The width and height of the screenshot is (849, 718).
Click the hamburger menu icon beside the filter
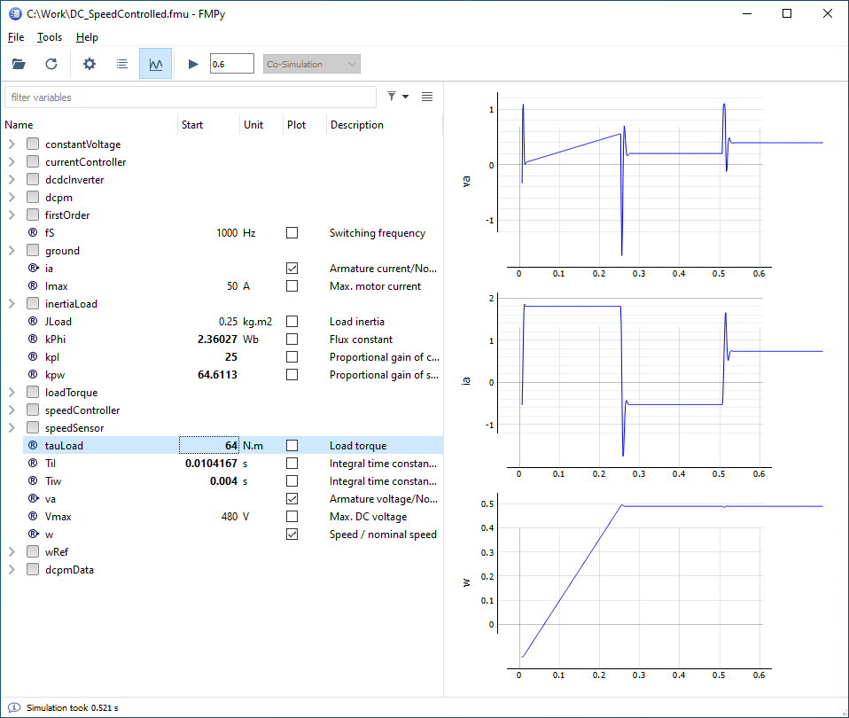pyautogui.click(x=426, y=96)
